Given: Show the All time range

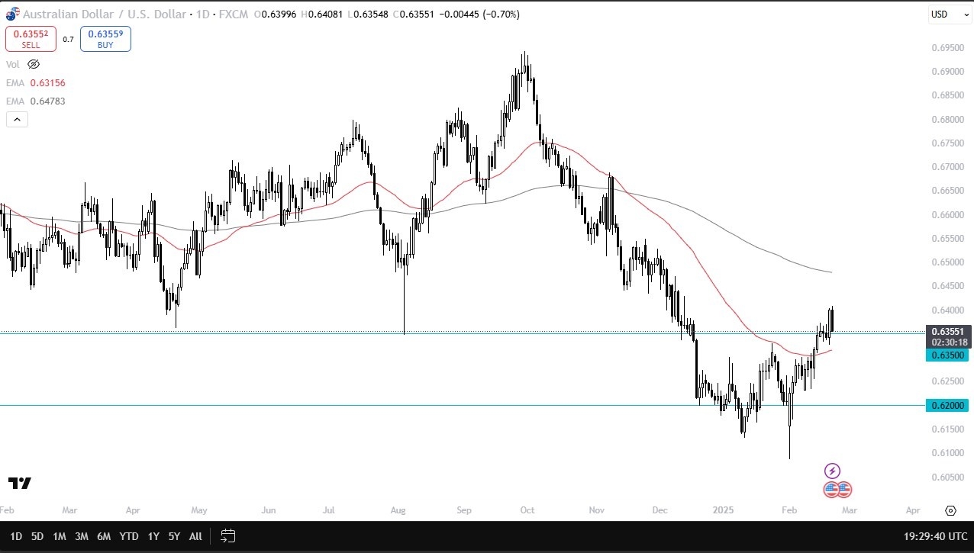Looking at the screenshot, I should 195,536.
